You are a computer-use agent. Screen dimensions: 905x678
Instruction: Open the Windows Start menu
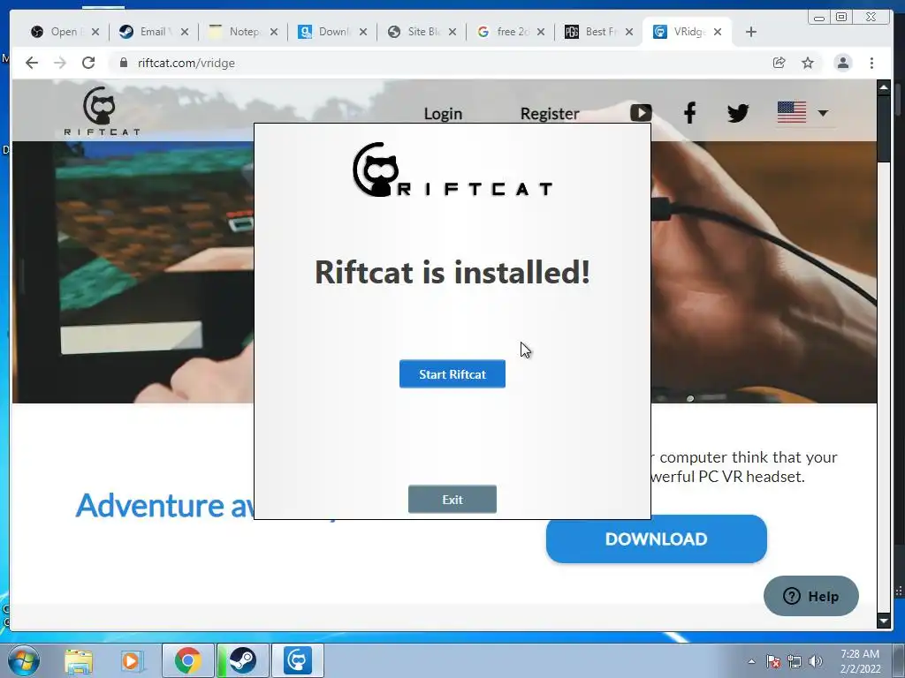pos(23,660)
